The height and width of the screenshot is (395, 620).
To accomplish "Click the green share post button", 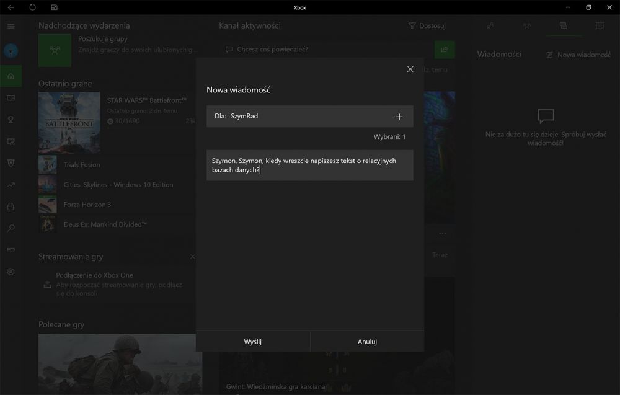I will [x=445, y=50].
